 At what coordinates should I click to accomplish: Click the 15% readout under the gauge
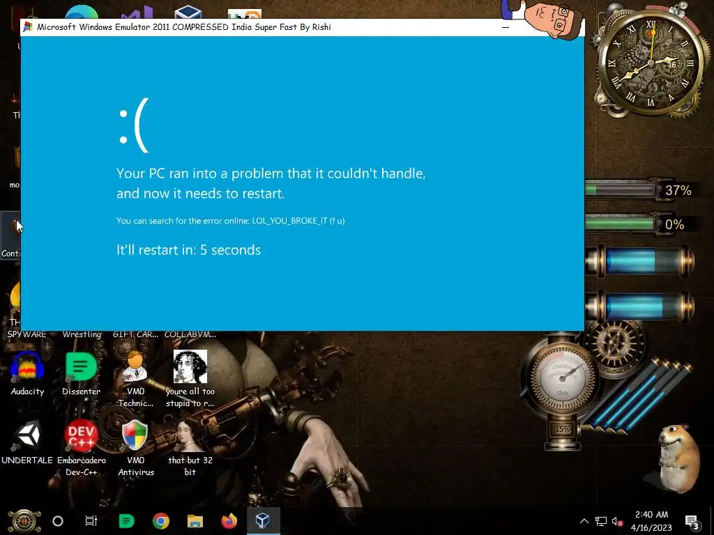[x=563, y=429]
